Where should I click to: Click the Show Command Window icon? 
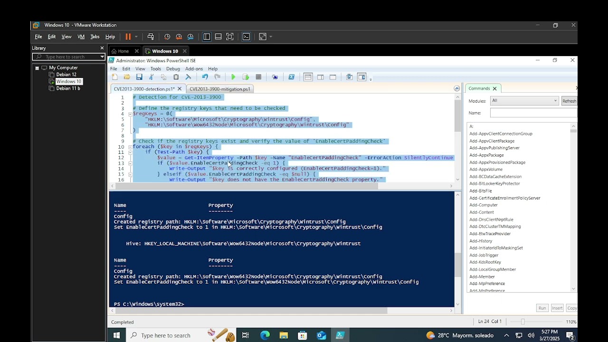[349, 77]
